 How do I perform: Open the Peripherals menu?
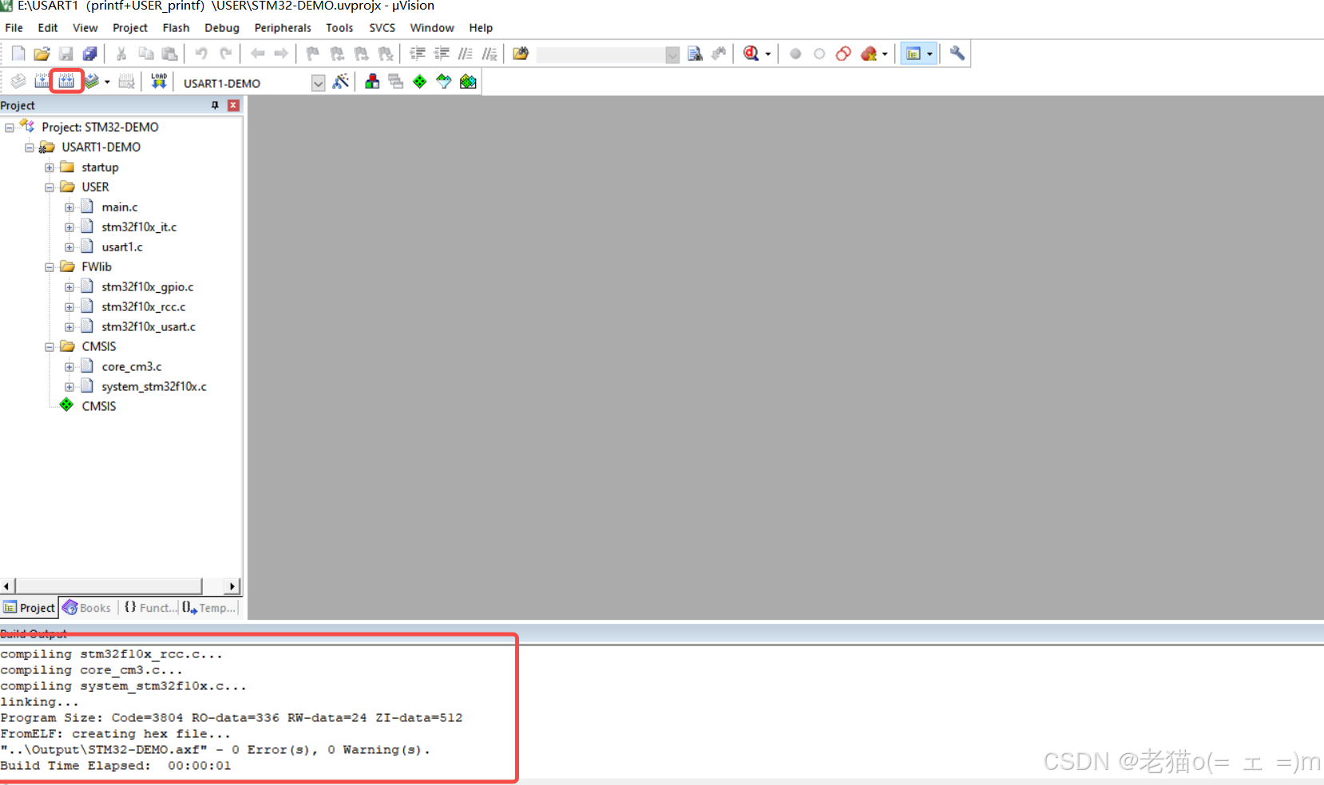click(283, 28)
